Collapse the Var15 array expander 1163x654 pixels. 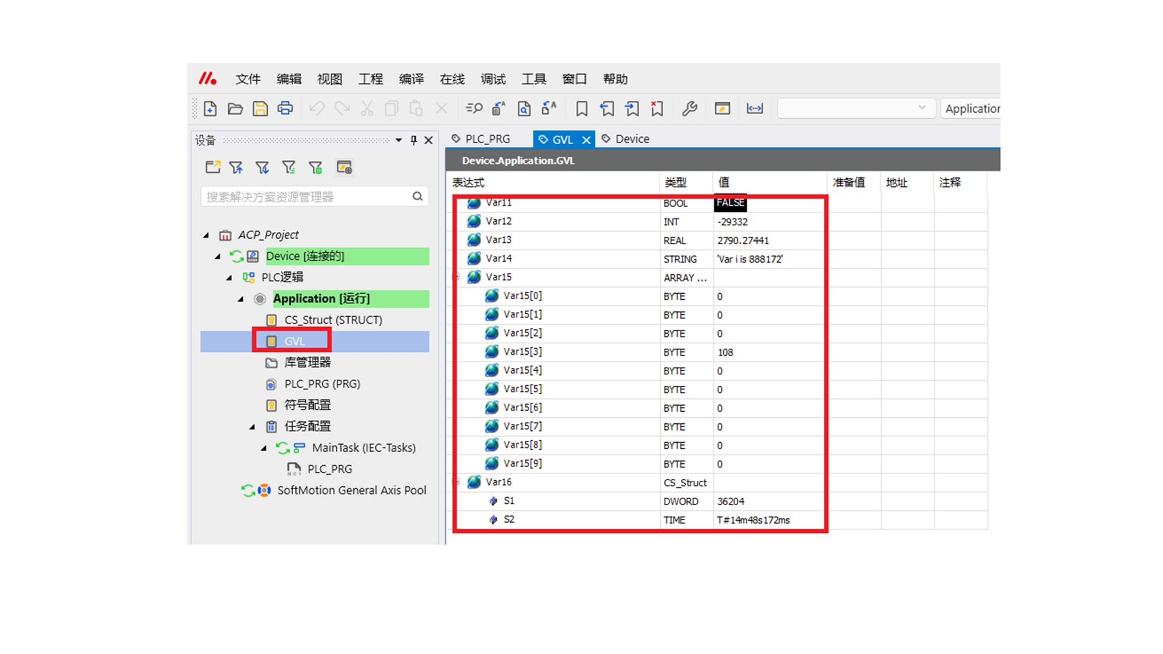click(x=457, y=277)
